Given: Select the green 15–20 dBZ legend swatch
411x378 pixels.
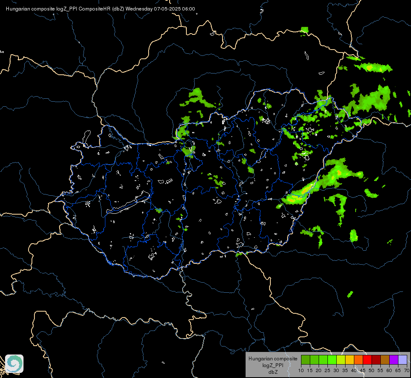Looking at the screenshot, I should [314, 360].
